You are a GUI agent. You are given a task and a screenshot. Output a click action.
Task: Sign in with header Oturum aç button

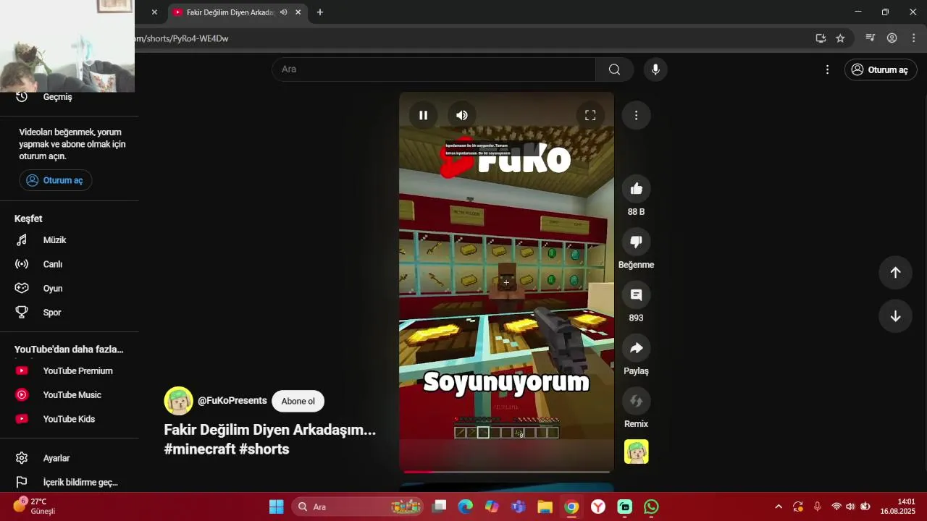click(881, 69)
